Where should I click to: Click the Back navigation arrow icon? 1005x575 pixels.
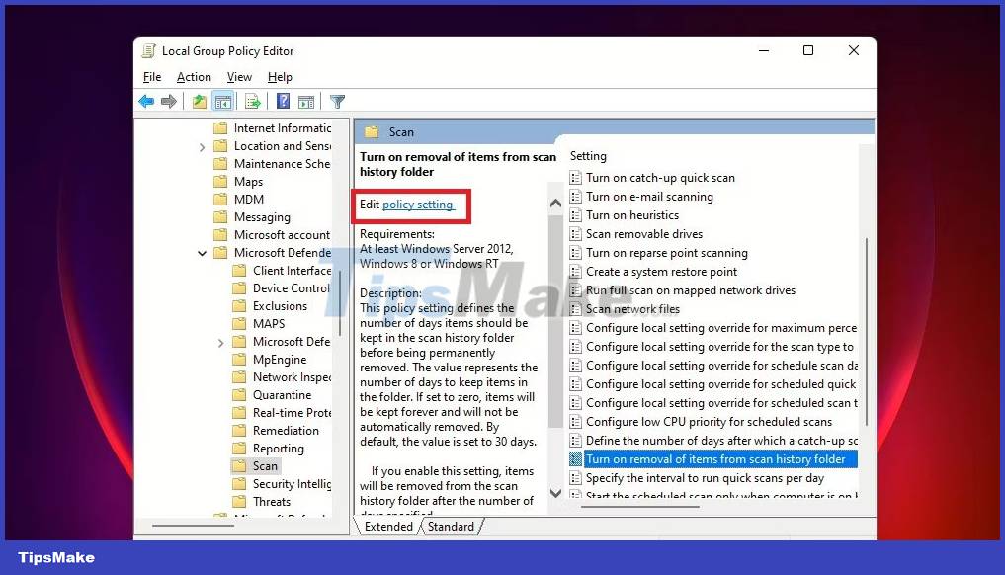tap(146, 101)
